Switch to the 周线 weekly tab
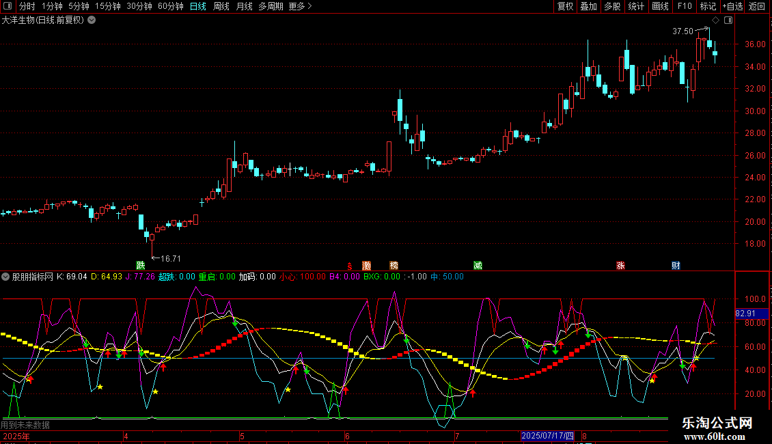 point(221,6)
